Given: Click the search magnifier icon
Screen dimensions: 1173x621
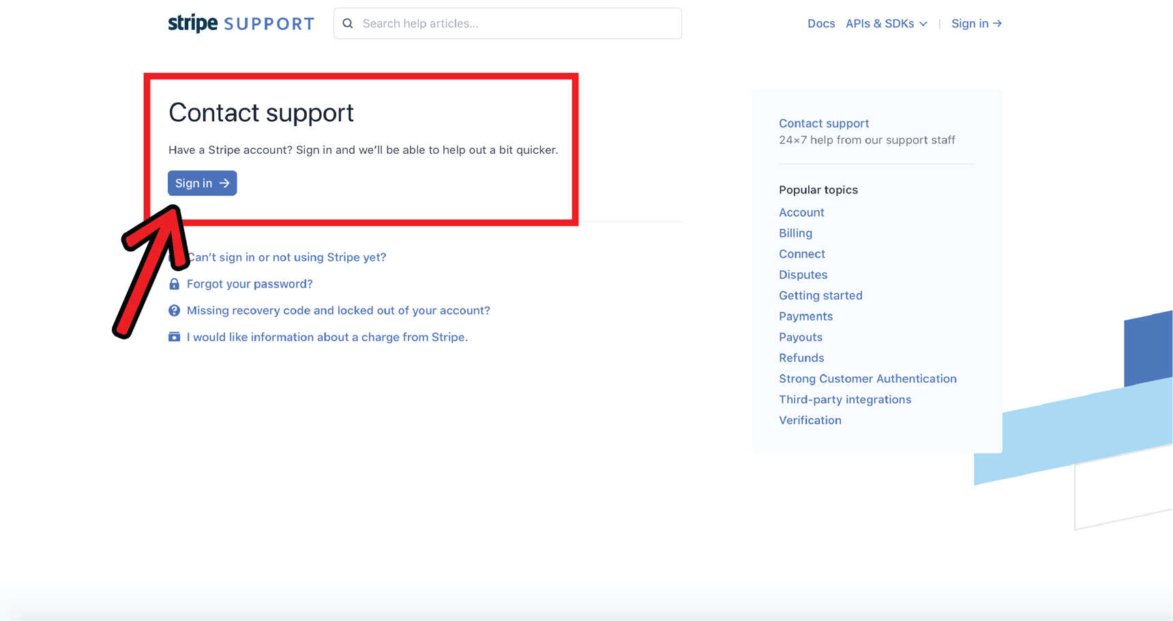Looking at the screenshot, I should coord(348,23).
